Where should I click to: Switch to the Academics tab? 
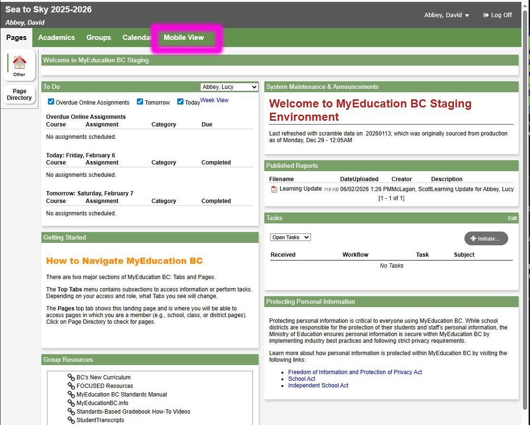click(x=57, y=38)
